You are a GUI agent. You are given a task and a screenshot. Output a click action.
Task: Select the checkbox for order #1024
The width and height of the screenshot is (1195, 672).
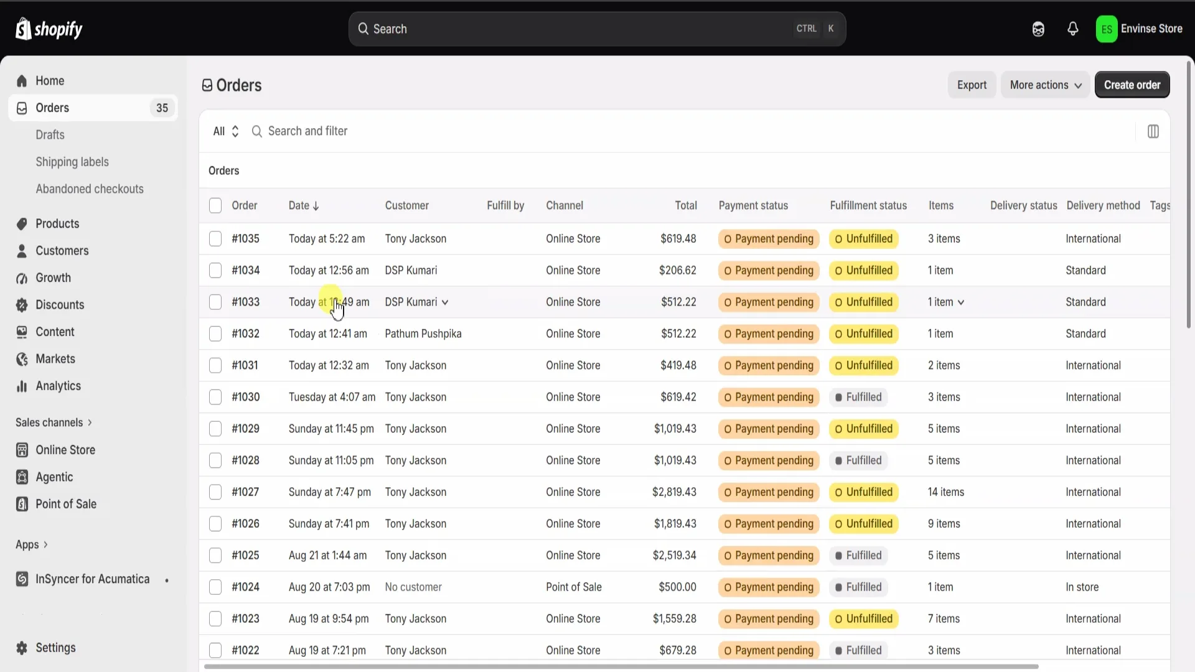tap(215, 587)
